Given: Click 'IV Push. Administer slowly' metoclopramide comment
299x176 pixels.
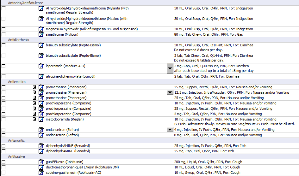Looking at the screenshot, I should (234, 124).
